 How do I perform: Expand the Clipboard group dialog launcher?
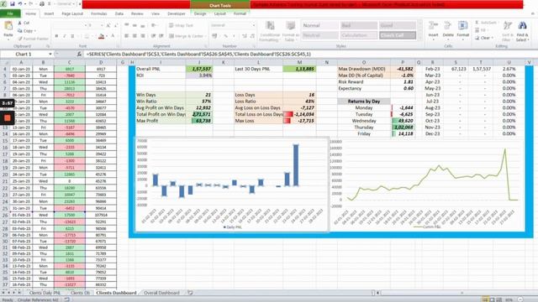(x=48, y=46)
